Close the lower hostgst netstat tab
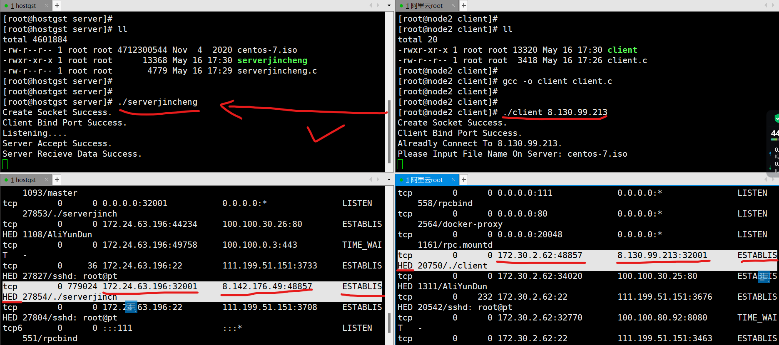The width and height of the screenshot is (779, 345). [x=46, y=180]
